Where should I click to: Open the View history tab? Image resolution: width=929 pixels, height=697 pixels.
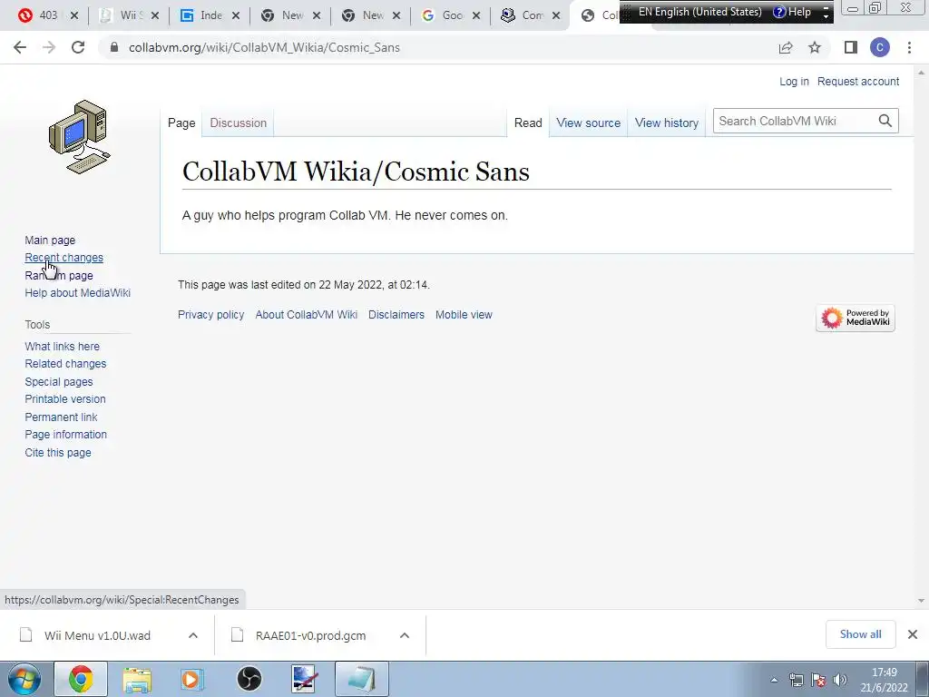click(x=667, y=123)
